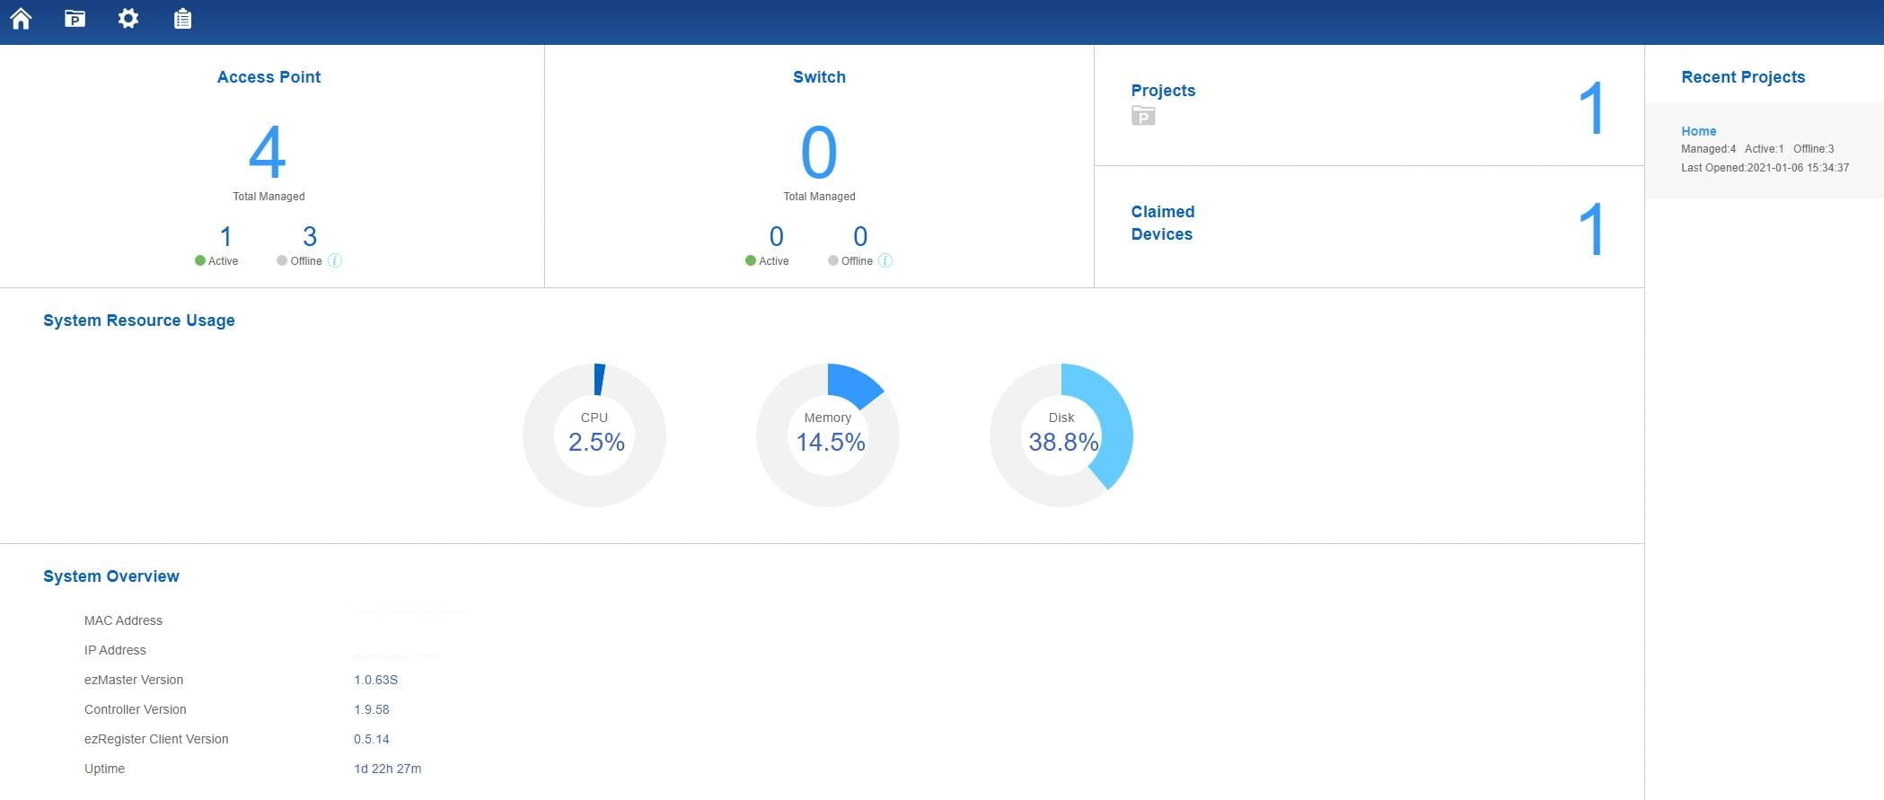The image size is (1884, 800).
Task: Click the gray folder icon under Projects
Action: click(1143, 116)
